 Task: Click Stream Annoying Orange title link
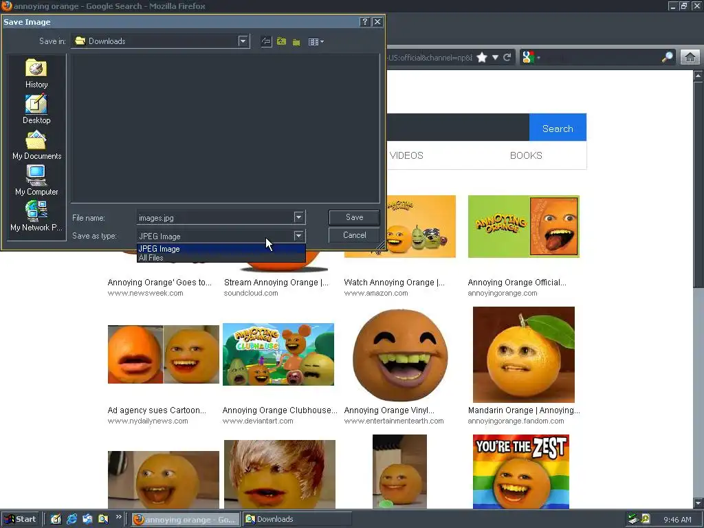click(276, 283)
